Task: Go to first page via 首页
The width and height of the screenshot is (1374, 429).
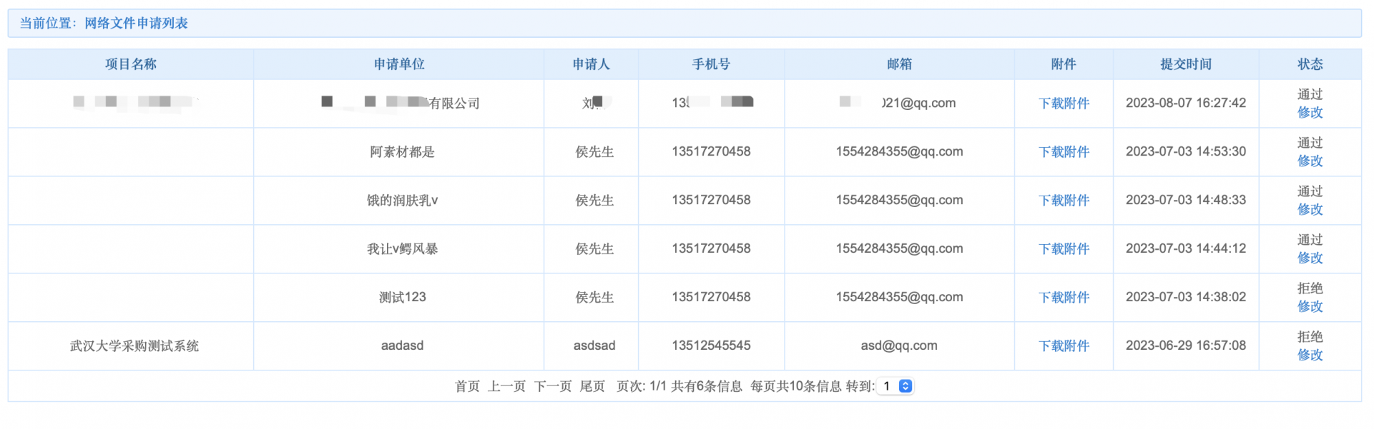Action: click(467, 387)
